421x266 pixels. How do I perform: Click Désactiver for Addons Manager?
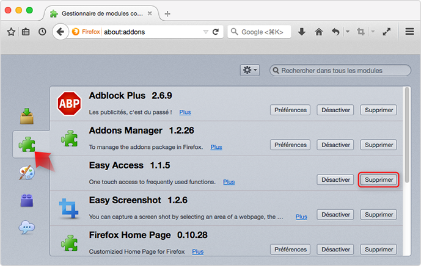coord(335,145)
